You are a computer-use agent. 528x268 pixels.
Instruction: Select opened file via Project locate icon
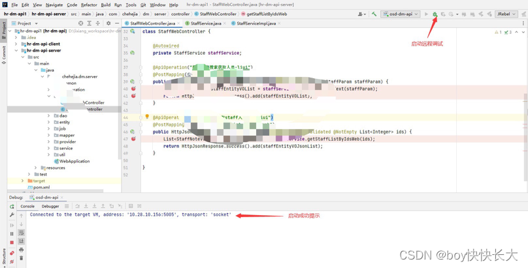click(x=81, y=23)
